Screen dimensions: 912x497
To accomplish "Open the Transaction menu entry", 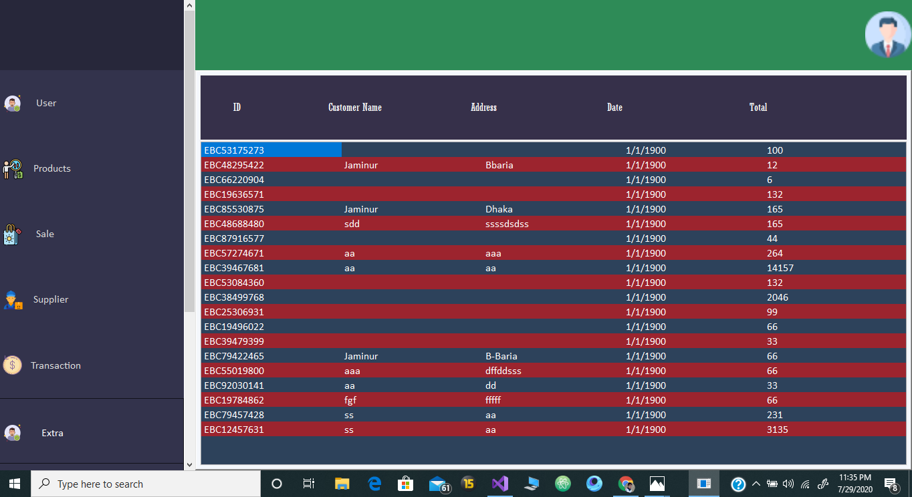I will pos(55,365).
